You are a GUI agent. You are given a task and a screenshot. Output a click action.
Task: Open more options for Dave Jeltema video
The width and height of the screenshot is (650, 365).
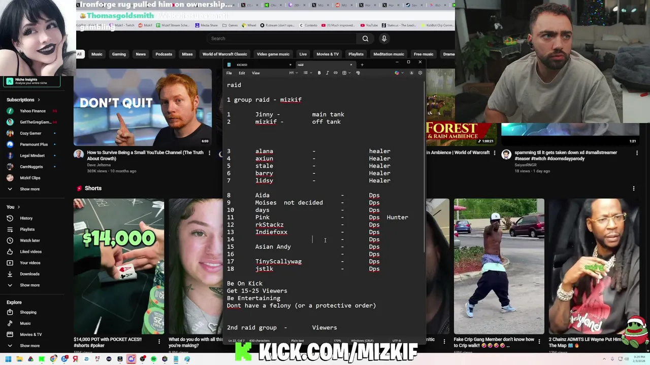[x=209, y=153]
